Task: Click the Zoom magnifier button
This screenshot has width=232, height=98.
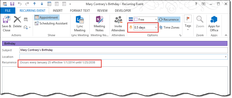Action: (200, 22)
